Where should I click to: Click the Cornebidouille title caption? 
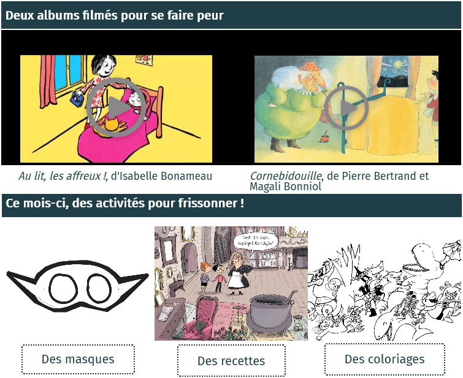286,176
